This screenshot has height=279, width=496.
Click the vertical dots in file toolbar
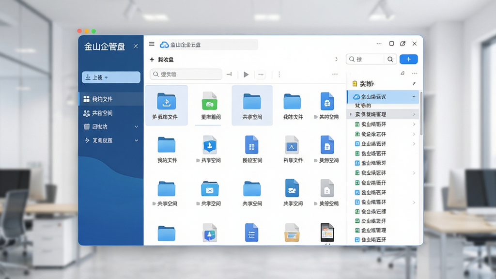tap(279, 74)
